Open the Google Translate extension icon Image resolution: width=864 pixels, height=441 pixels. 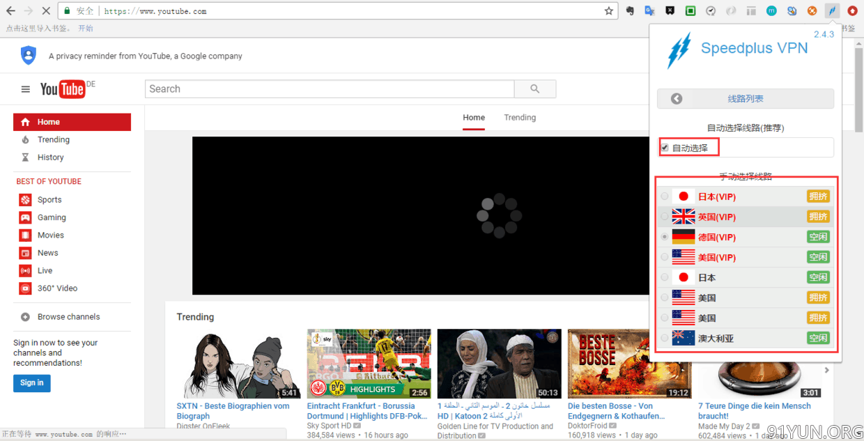coord(649,11)
